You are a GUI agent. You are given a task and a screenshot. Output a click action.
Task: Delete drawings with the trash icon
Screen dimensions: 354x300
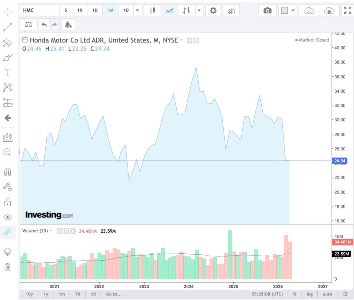tap(8, 267)
